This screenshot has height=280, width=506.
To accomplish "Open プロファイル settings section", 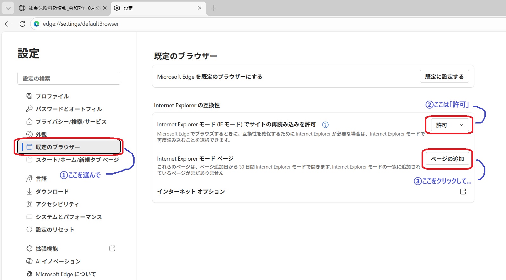I will click(x=52, y=96).
